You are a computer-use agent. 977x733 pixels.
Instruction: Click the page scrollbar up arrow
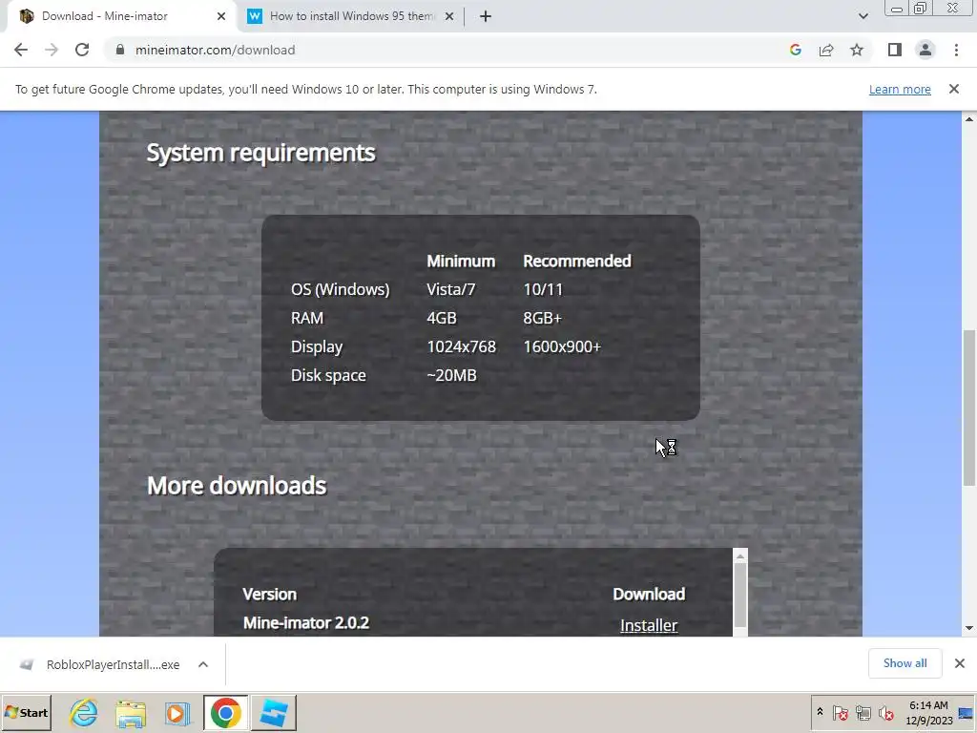pyautogui.click(x=969, y=118)
